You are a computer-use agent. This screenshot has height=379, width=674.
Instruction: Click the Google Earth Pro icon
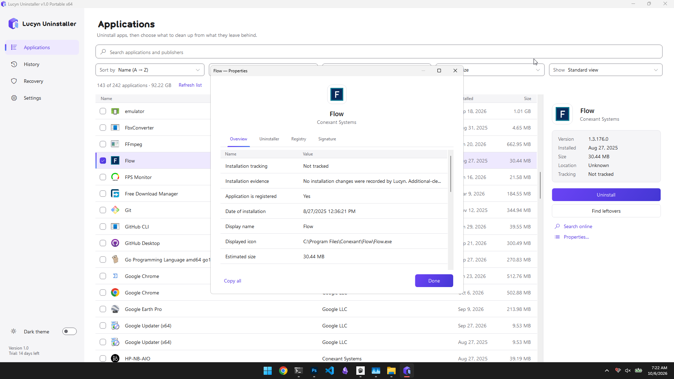[115, 309]
